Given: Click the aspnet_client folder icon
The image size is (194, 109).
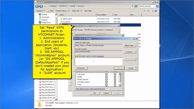Looking at the screenshot, I should (x=61, y=19).
